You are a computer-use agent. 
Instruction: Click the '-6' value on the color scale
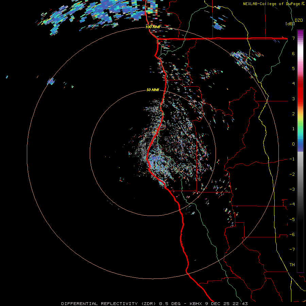pyautogui.click(x=292, y=235)
